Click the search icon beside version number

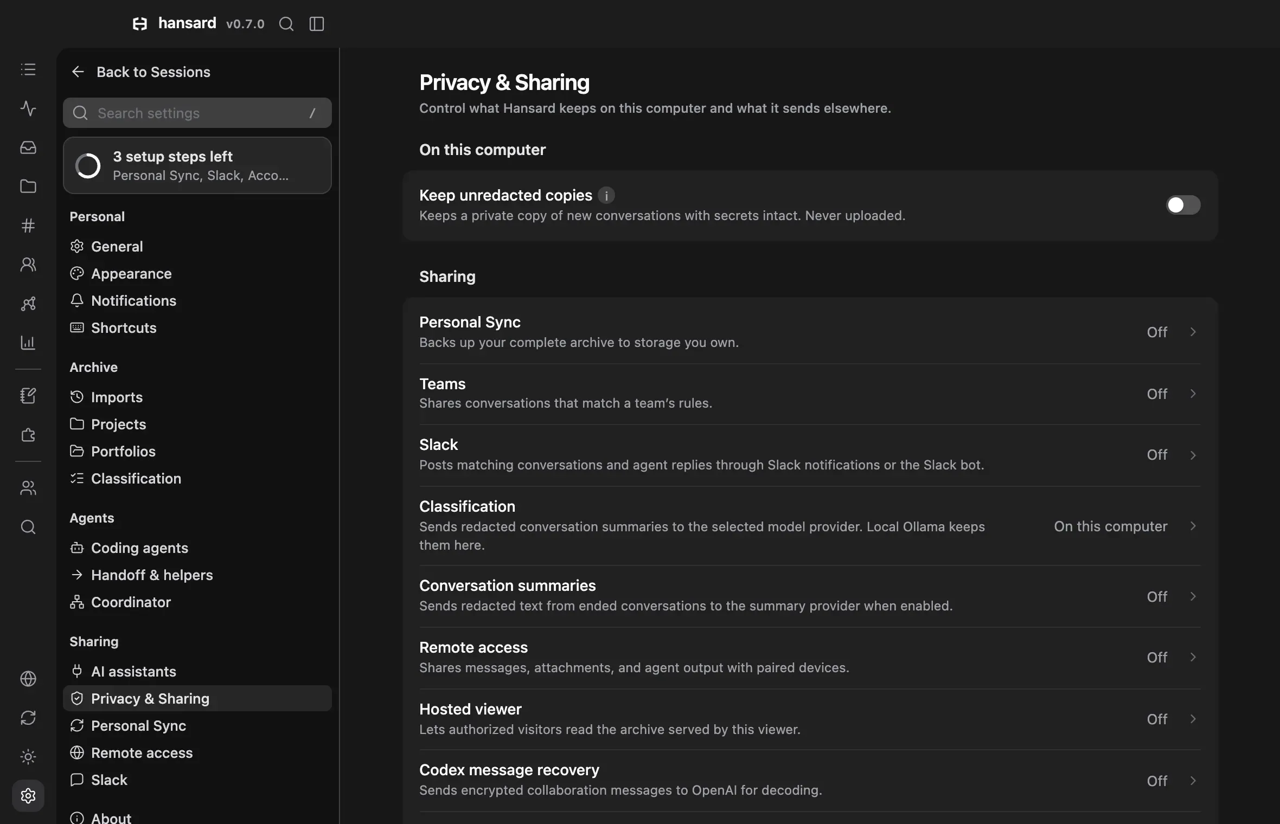coord(286,24)
